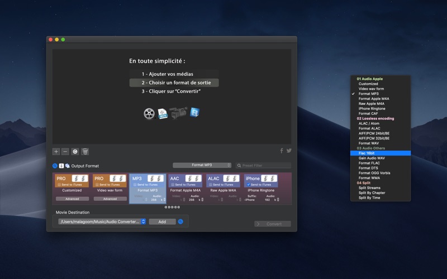Click the Preset Filter search field
Viewport: 447px width, 279px height.
[263, 165]
